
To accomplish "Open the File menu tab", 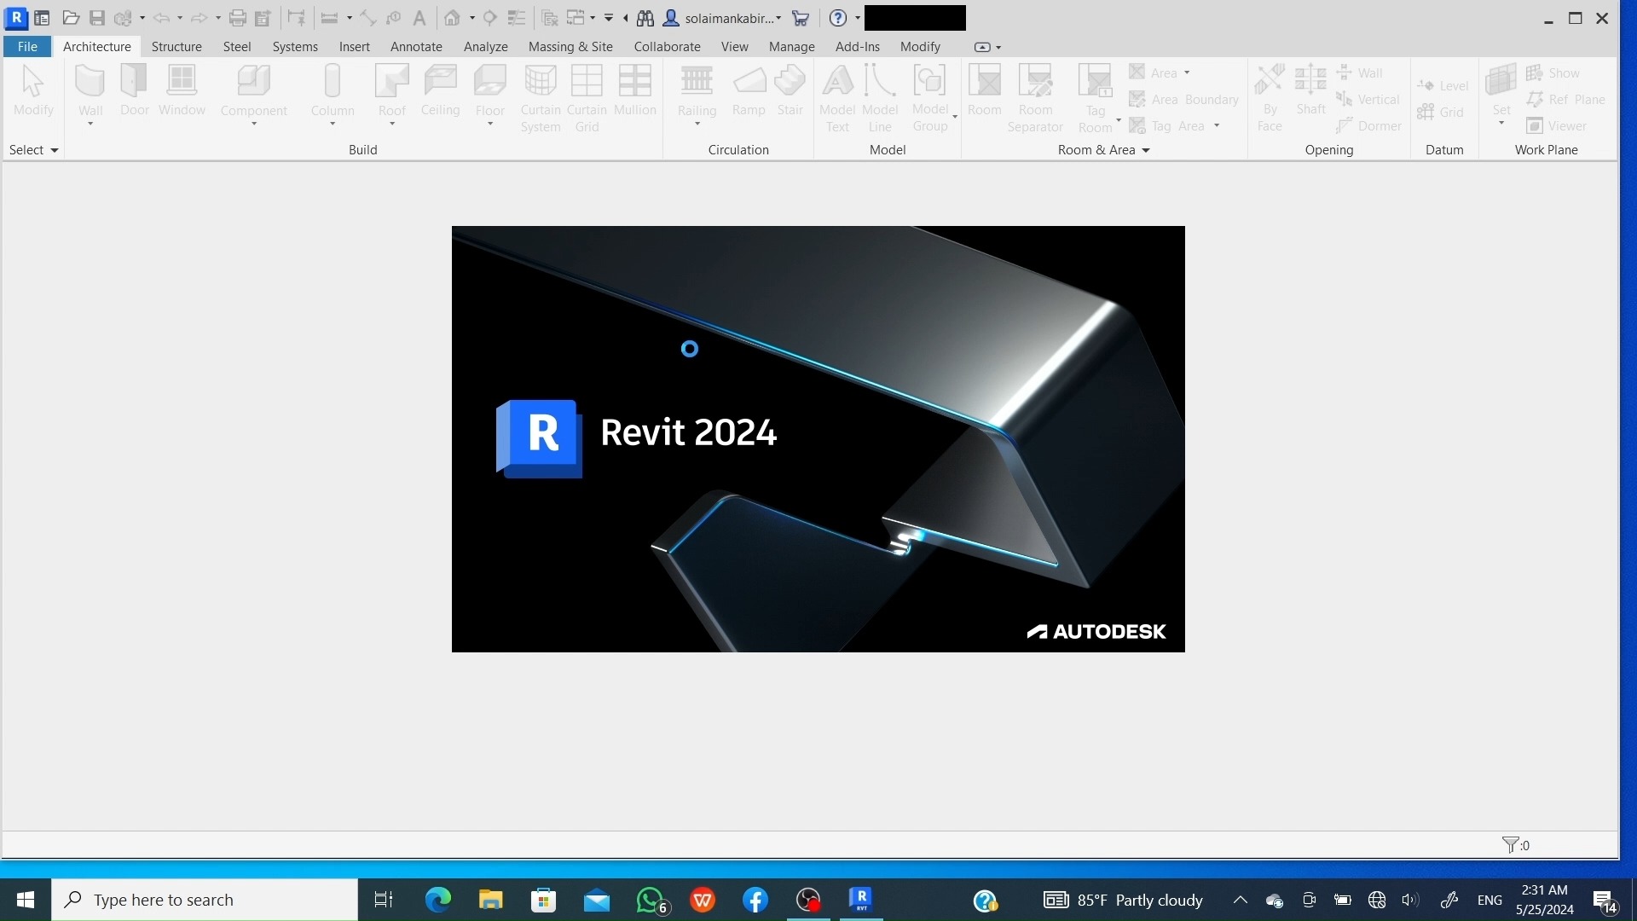I will click(x=27, y=47).
